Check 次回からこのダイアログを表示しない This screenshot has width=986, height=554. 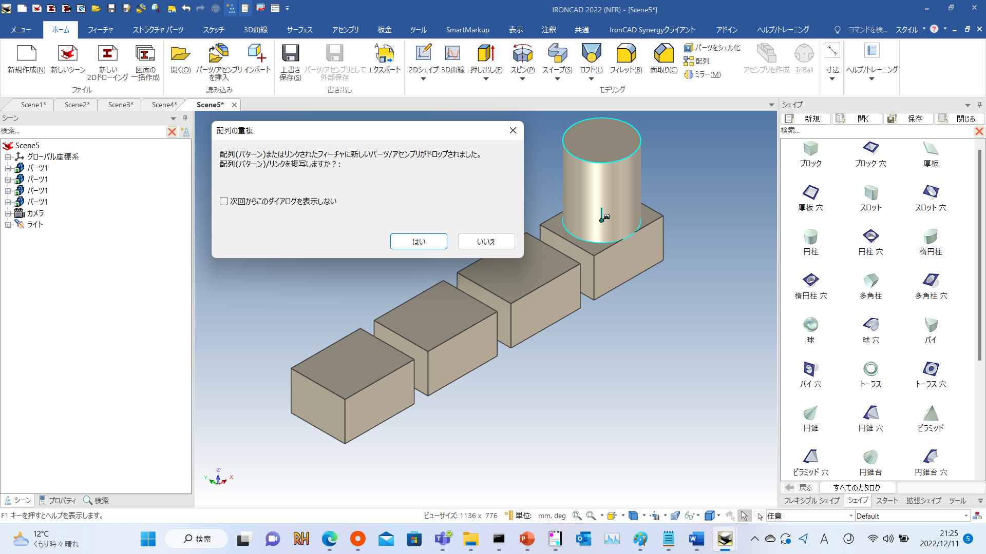point(224,201)
